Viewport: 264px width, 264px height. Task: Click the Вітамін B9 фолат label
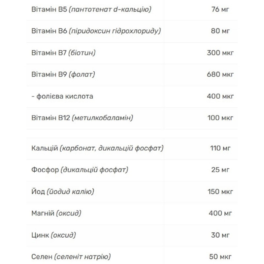pos(63,75)
